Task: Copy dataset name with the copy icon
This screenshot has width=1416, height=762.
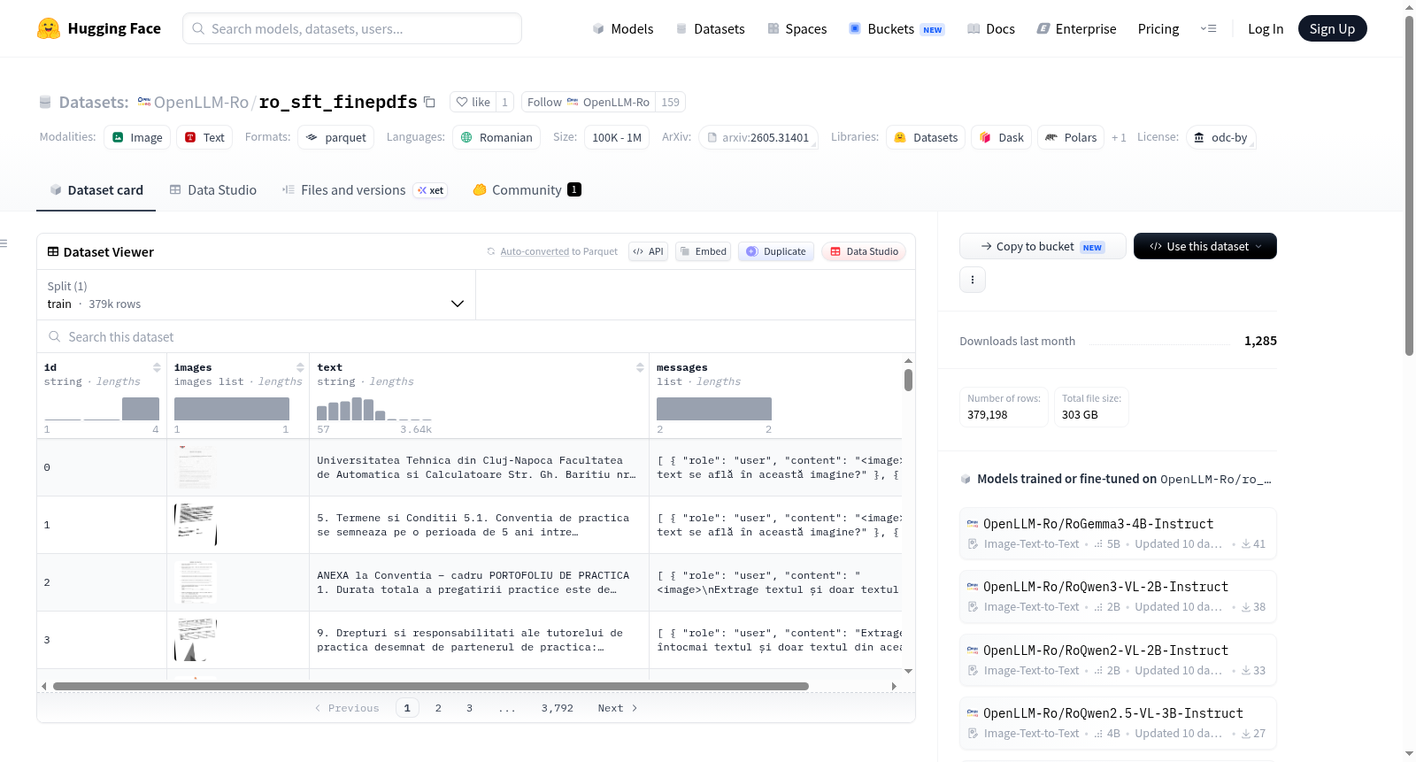Action: pyautogui.click(x=429, y=102)
